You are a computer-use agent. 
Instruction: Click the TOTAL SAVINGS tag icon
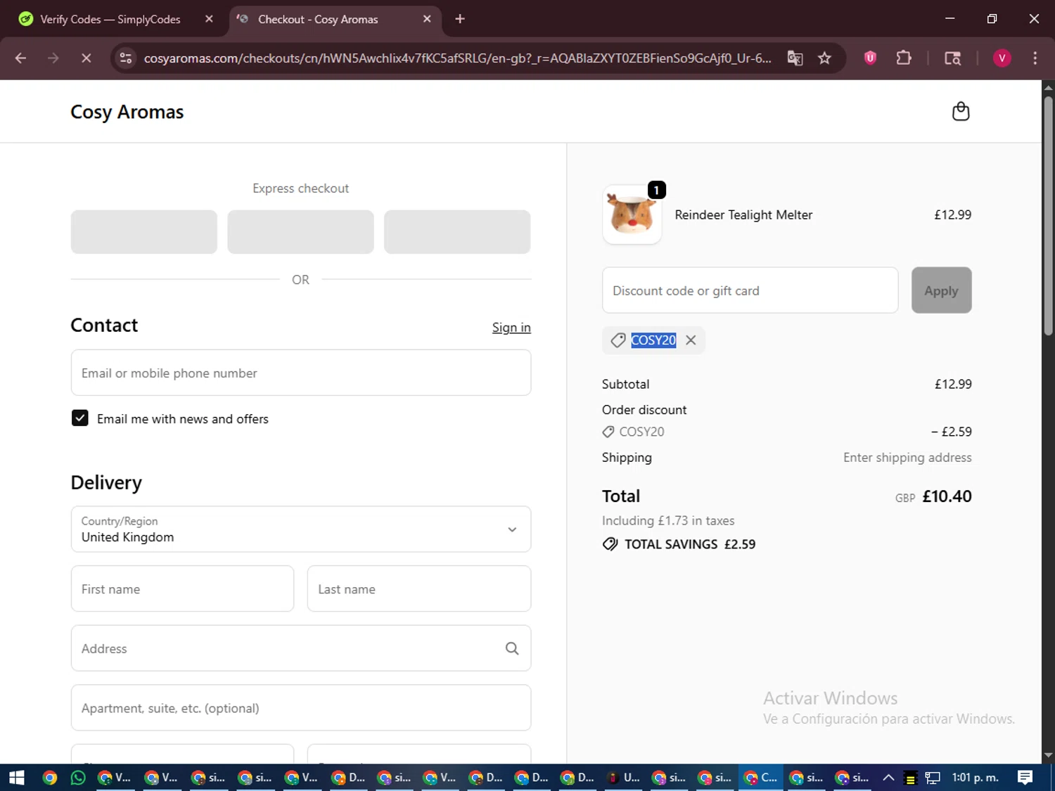(x=610, y=544)
